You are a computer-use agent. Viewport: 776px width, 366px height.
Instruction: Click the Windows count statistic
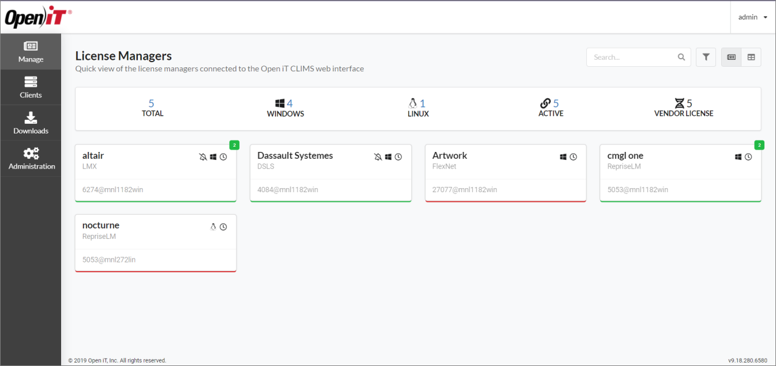tap(285, 108)
